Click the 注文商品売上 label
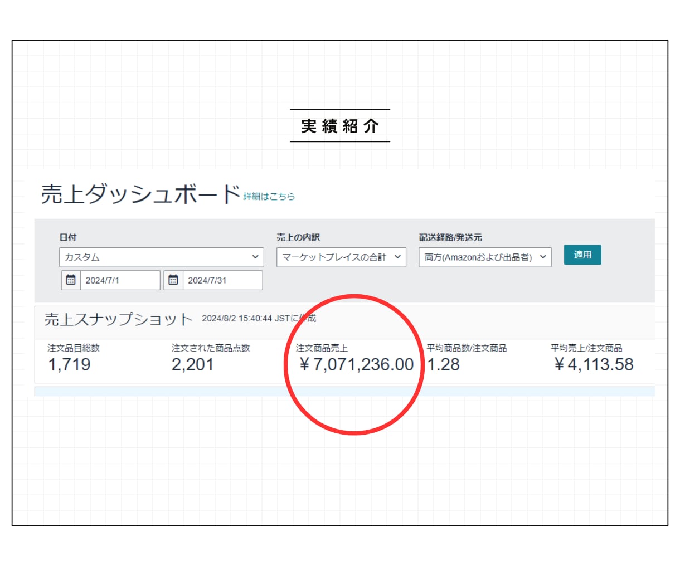The width and height of the screenshot is (680, 566). tap(322, 348)
